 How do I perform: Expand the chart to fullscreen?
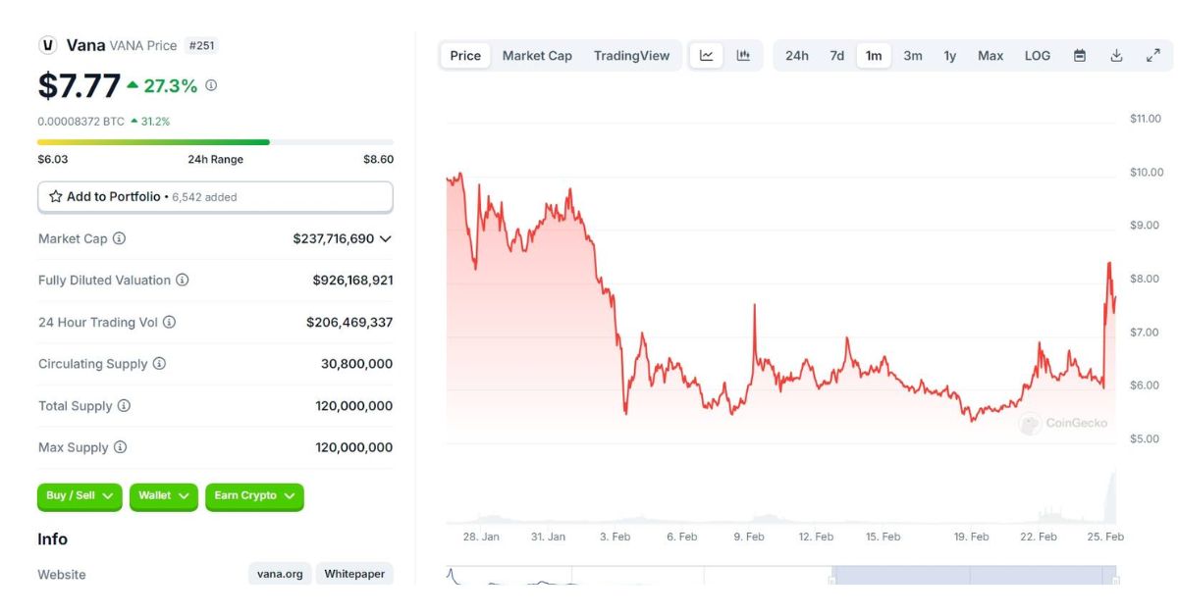pos(1153,56)
